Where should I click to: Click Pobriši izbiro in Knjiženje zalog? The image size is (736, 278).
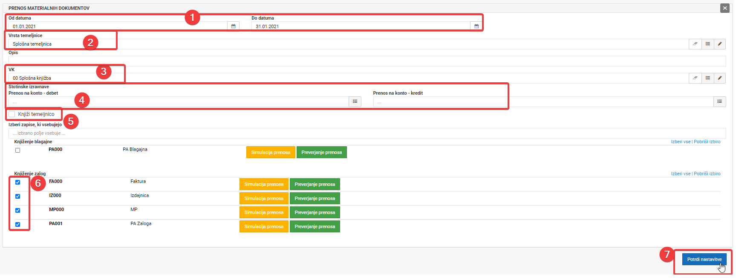707,174
